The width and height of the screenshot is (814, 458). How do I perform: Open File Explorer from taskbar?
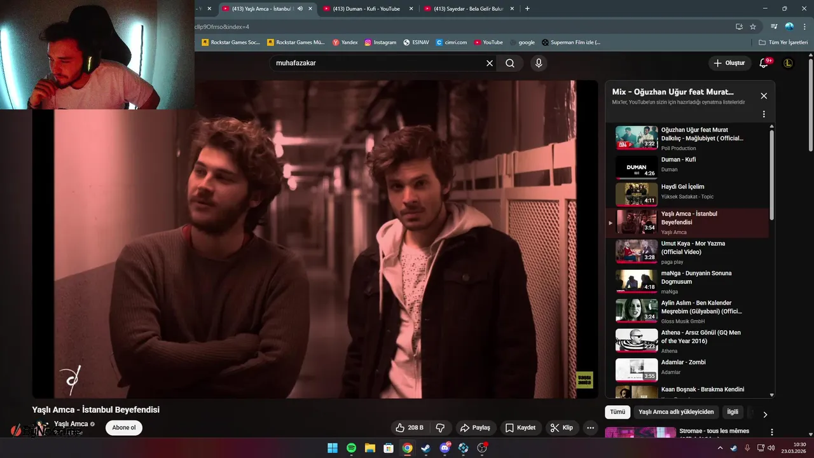pos(369,448)
